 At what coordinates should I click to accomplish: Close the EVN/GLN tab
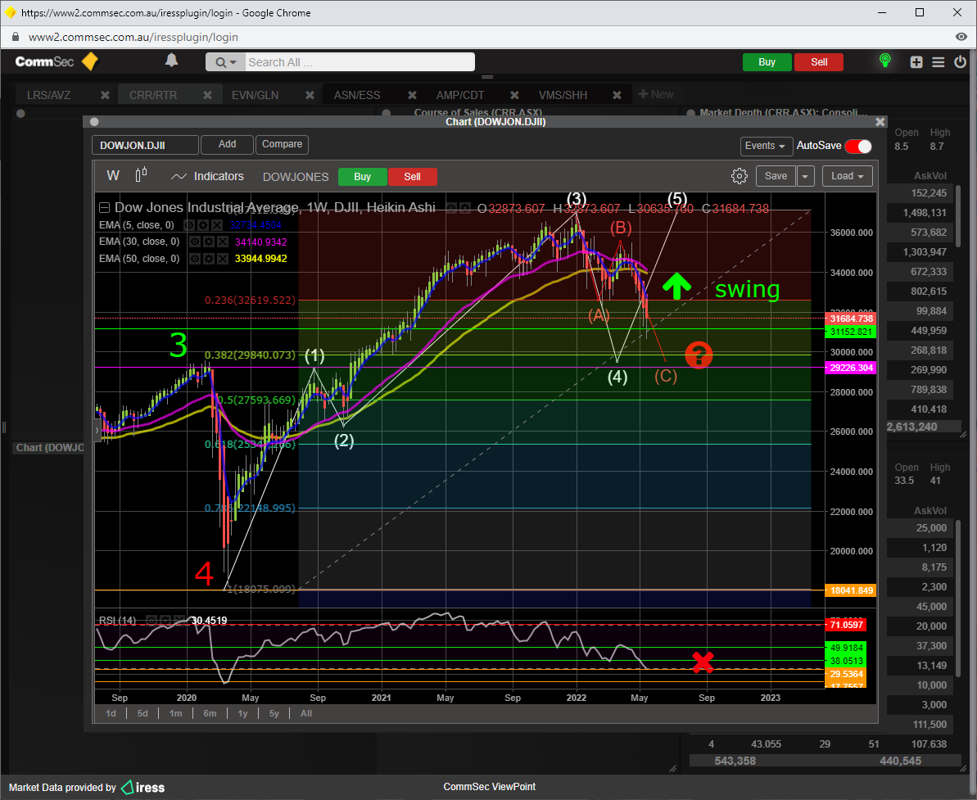point(310,95)
